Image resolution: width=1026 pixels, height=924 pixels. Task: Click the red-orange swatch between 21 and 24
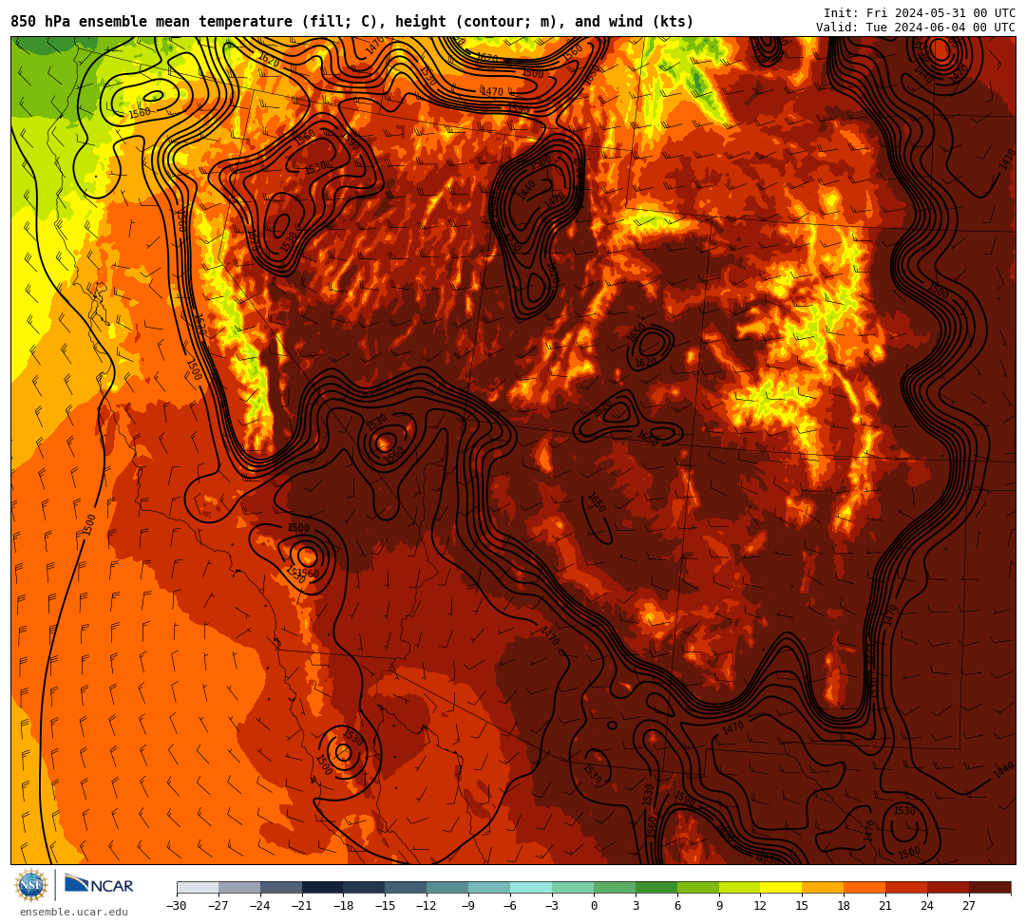tap(907, 887)
